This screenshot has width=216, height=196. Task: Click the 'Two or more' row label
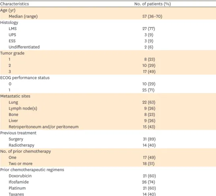[20, 164]
